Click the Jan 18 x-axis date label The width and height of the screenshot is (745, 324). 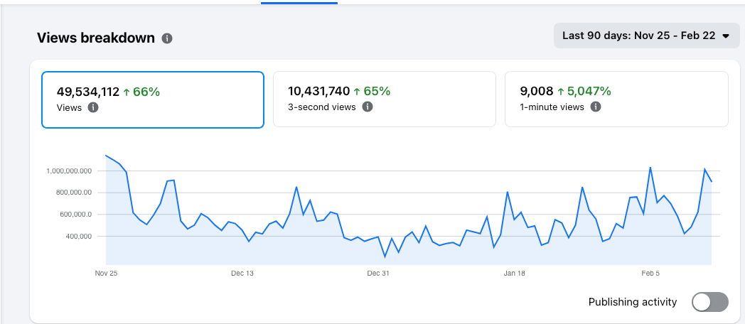click(x=514, y=273)
